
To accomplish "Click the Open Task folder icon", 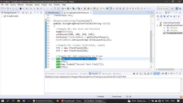I will tap(98, 8).
